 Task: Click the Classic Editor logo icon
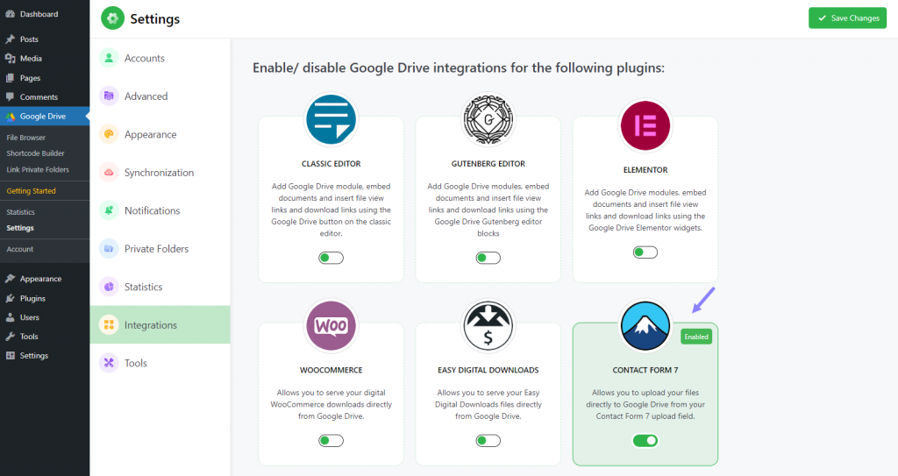point(331,119)
